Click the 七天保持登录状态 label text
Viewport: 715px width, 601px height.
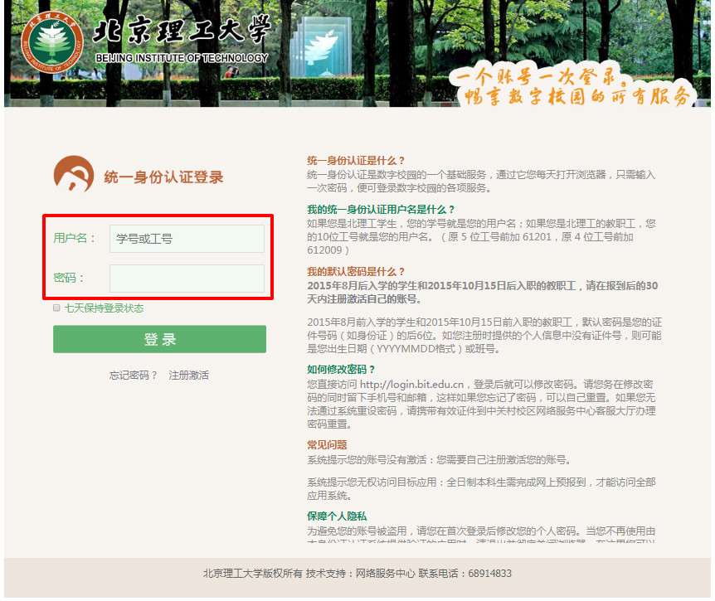click(105, 308)
